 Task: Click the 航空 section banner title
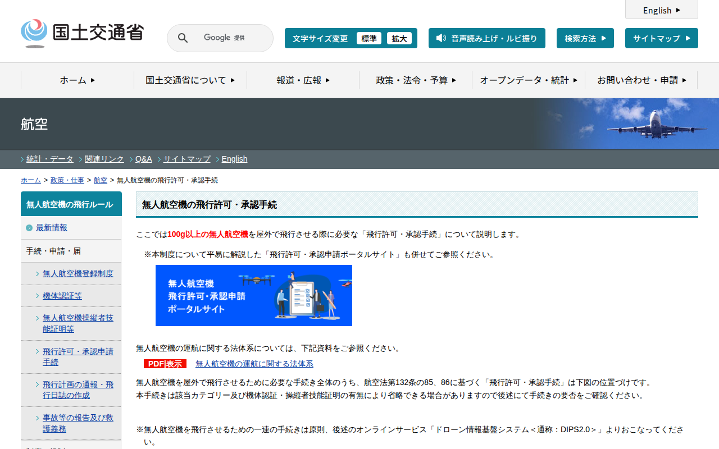point(34,124)
